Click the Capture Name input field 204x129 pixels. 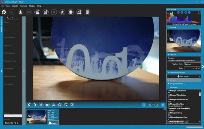tap(192, 64)
